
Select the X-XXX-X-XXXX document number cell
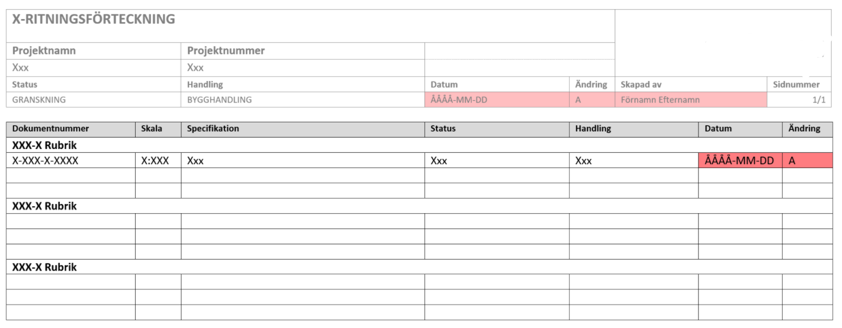pos(71,160)
